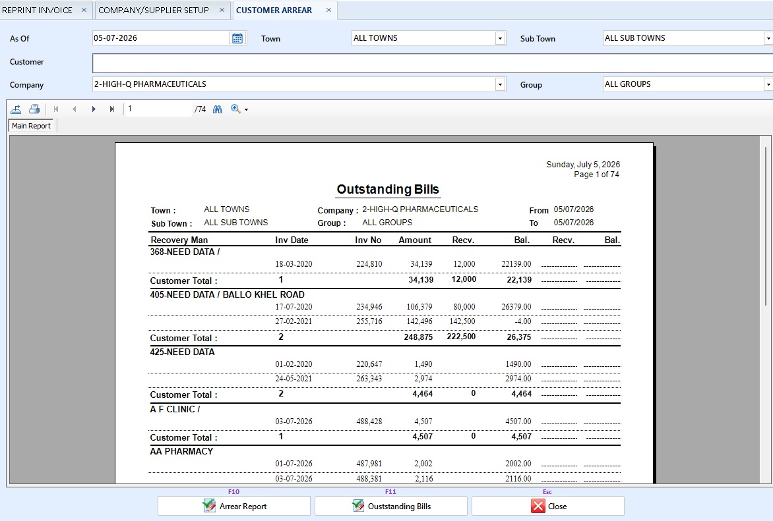Click the Inv Date column header
The image size is (773, 521).
[292, 240]
